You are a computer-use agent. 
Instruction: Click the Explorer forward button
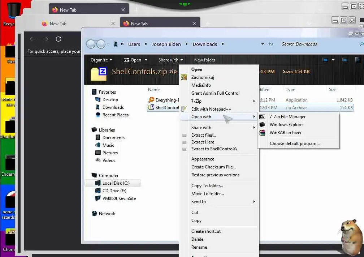(x=101, y=44)
